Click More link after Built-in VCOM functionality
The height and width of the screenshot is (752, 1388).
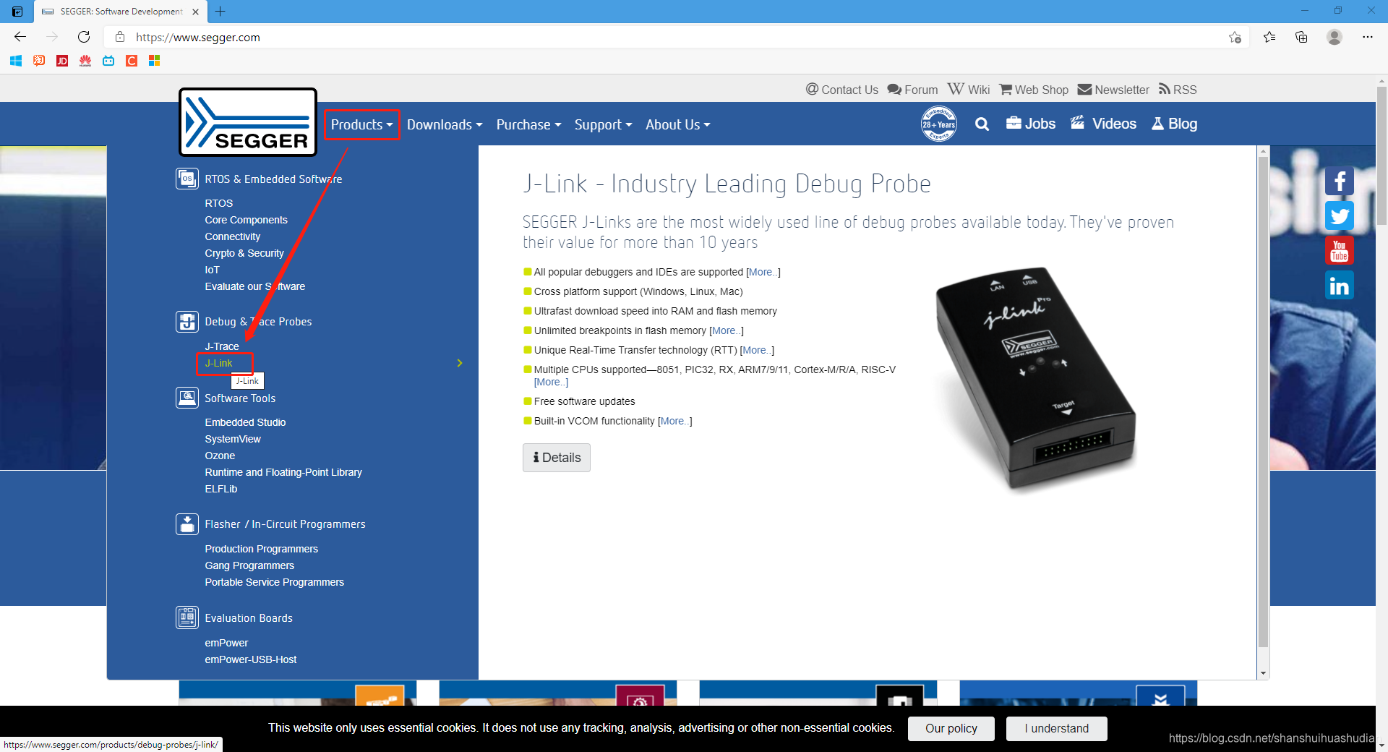click(675, 421)
